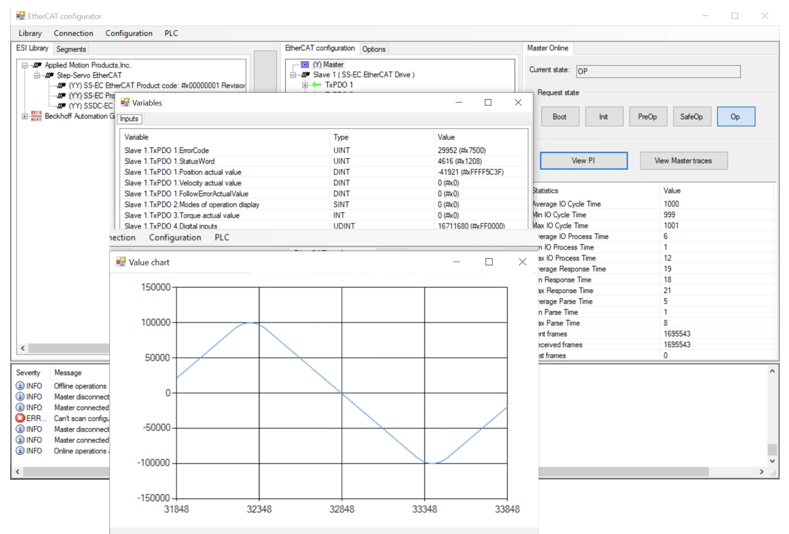Switch to the Options tab
This screenshot has width=789, height=534.
373,49
